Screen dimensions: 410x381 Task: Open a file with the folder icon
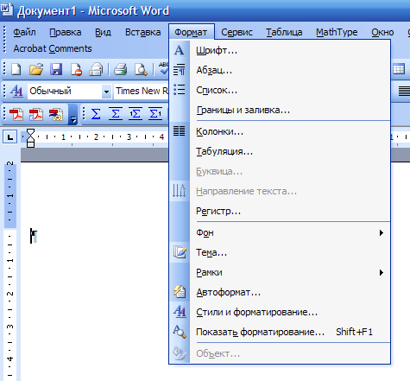pos(36,69)
